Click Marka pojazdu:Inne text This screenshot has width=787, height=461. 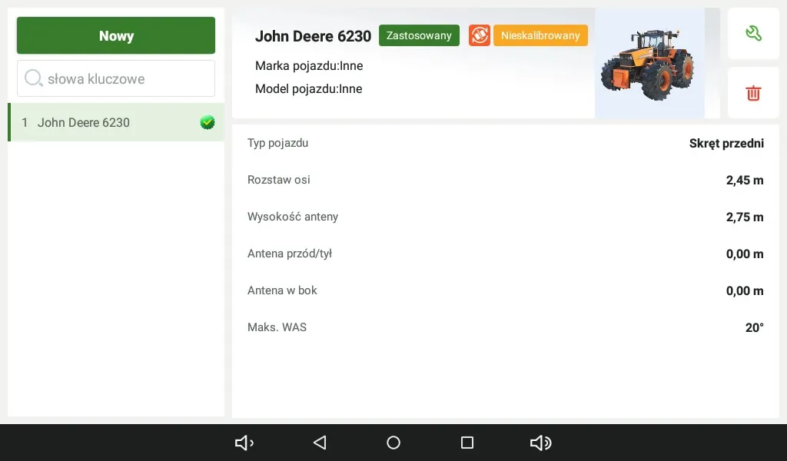309,66
